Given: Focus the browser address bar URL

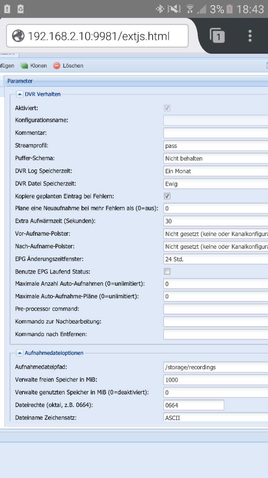Looking at the screenshot, I should (99, 36).
